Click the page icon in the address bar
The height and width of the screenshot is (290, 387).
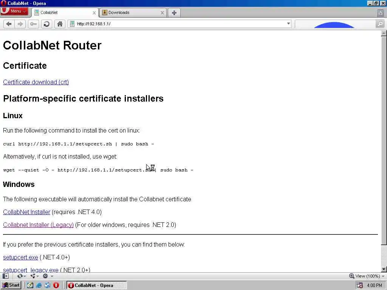point(72,24)
